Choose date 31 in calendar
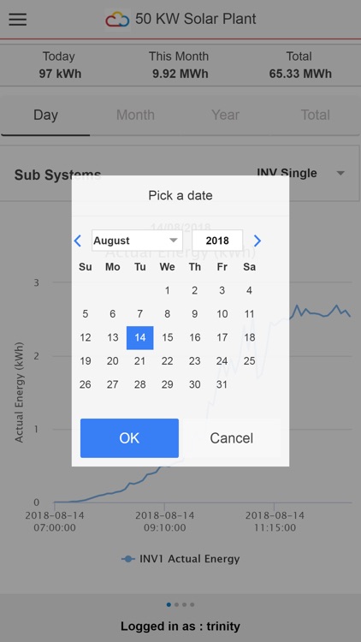Screen dimensions: 361x642 coord(222,384)
